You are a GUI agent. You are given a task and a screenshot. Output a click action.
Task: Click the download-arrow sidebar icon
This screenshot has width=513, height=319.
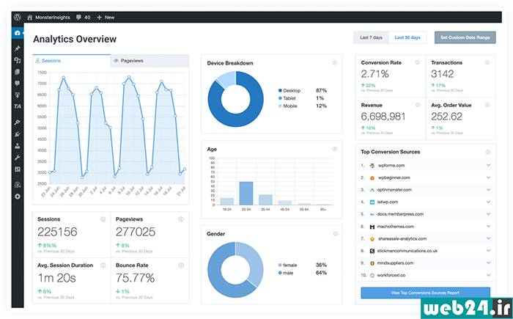point(18,95)
